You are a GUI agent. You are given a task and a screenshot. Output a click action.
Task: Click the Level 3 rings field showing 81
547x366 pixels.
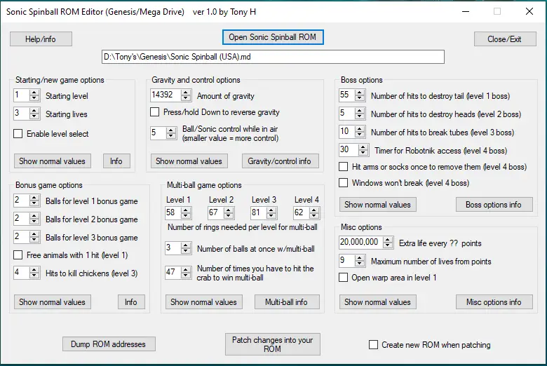[x=259, y=212]
